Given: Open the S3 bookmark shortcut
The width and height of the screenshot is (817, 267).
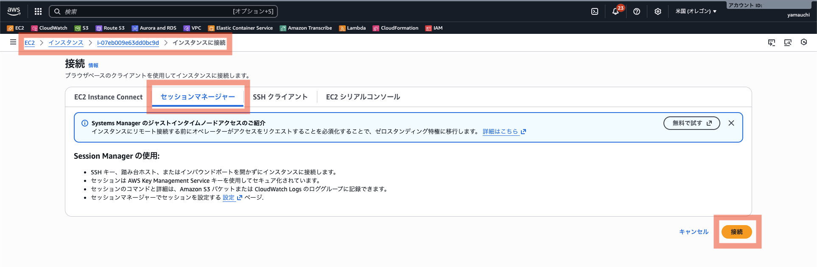Looking at the screenshot, I should coord(81,28).
